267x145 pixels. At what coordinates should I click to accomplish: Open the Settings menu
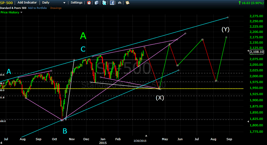click(77, 3)
